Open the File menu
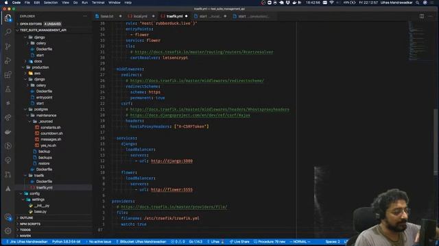Image resolution: width=439 pixels, height=246 pixels. coord(27,3)
